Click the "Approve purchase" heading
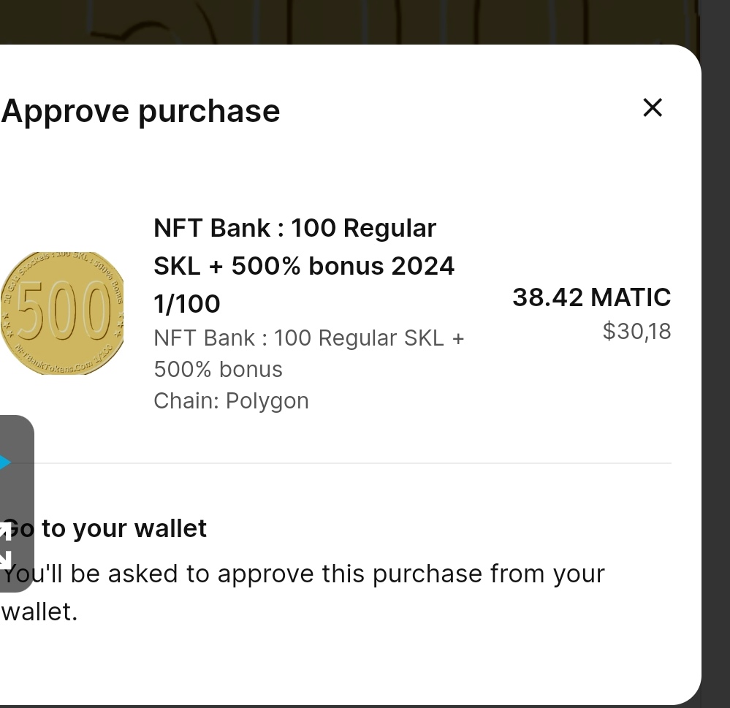This screenshot has height=708, width=730. [x=140, y=111]
